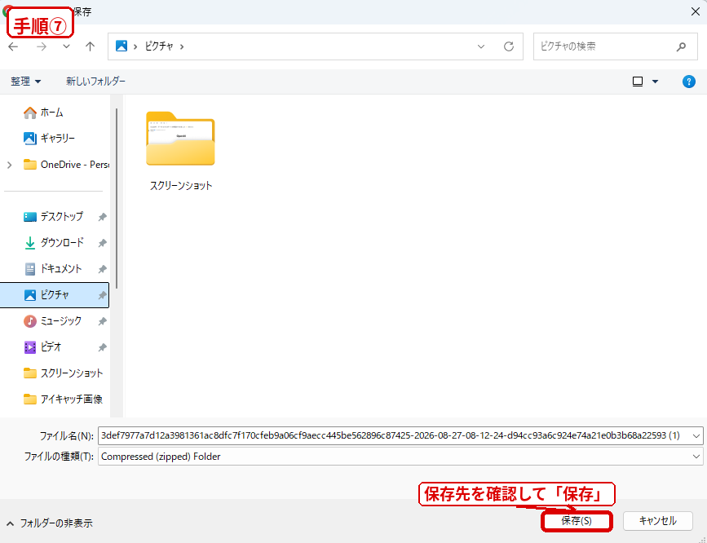Click the navigation pane scrollbar
The image size is (707, 543).
click(x=117, y=198)
